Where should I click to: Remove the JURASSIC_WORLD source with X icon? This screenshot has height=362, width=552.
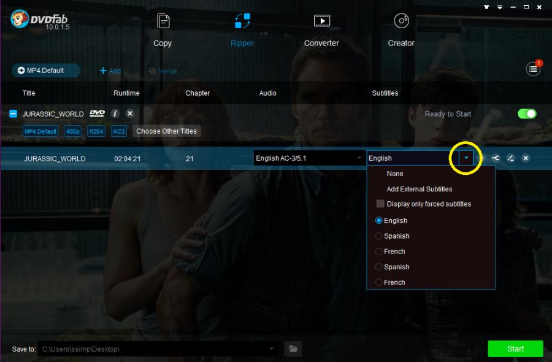pyautogui.click(x=130, y=114)
